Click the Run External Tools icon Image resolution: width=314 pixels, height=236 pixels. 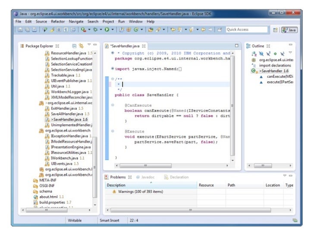[x=84, y=30]
